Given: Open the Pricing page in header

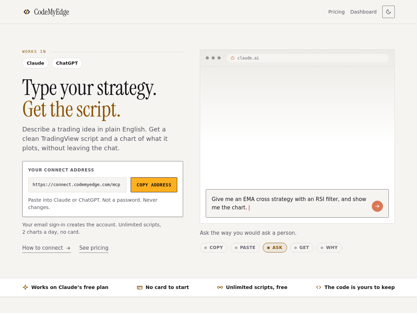Looking at the screenshot, I should [x=336, y=12].
